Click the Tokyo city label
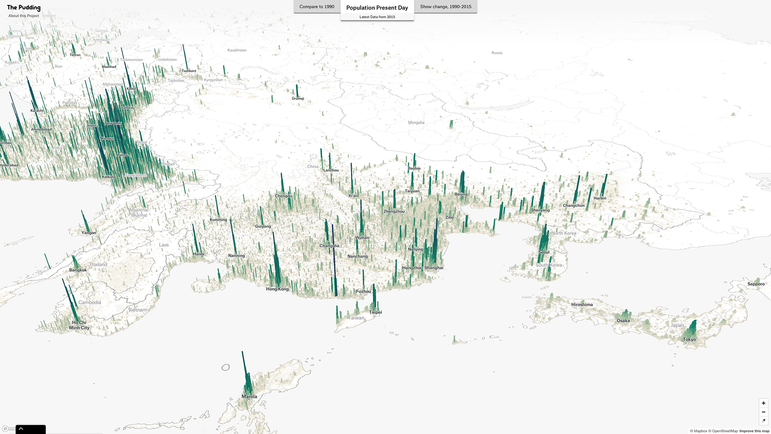The height and width of the screenshot is (434, 771). click(x=689, y=340)
